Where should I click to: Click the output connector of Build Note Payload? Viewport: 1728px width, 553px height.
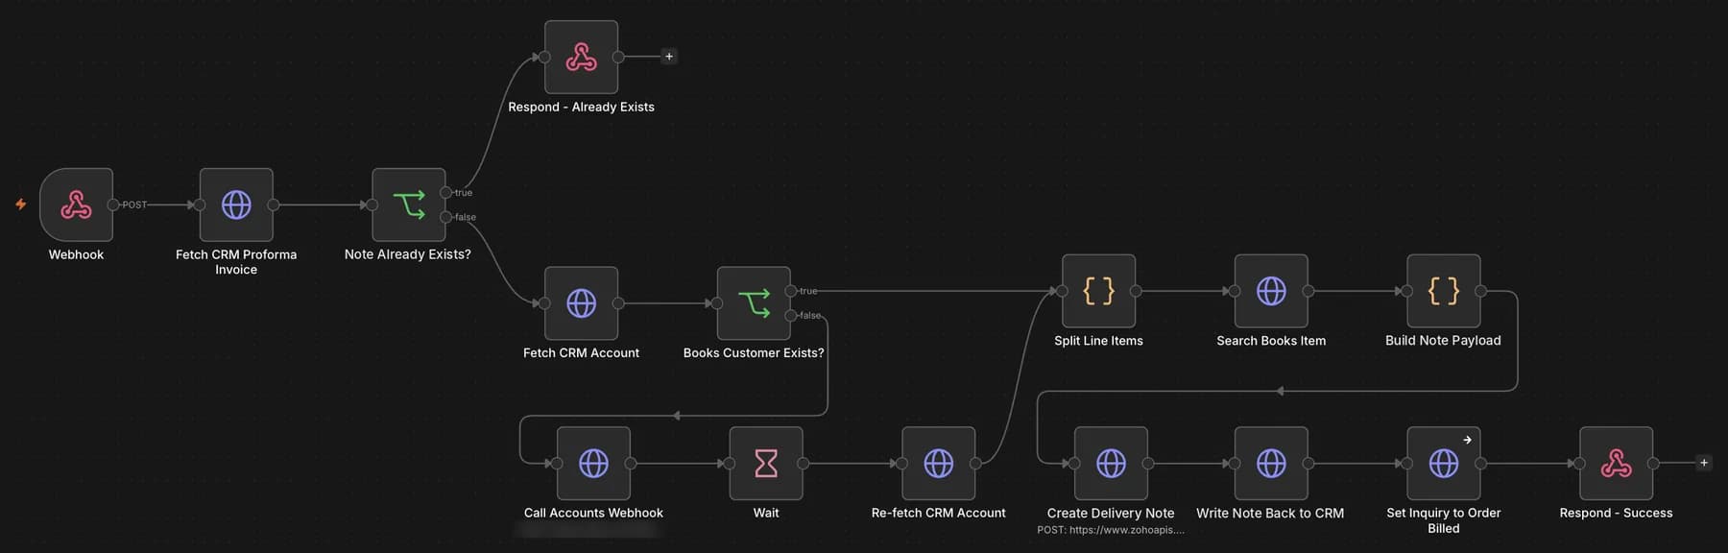point(1480,291)
